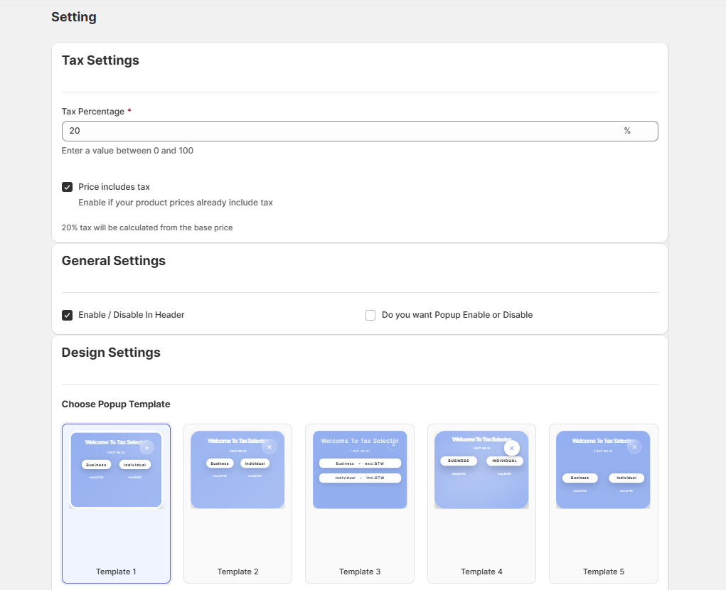Choose the Template 5 popup card
The width and height of the screenshot is (726, 590).
click(603, 503)
